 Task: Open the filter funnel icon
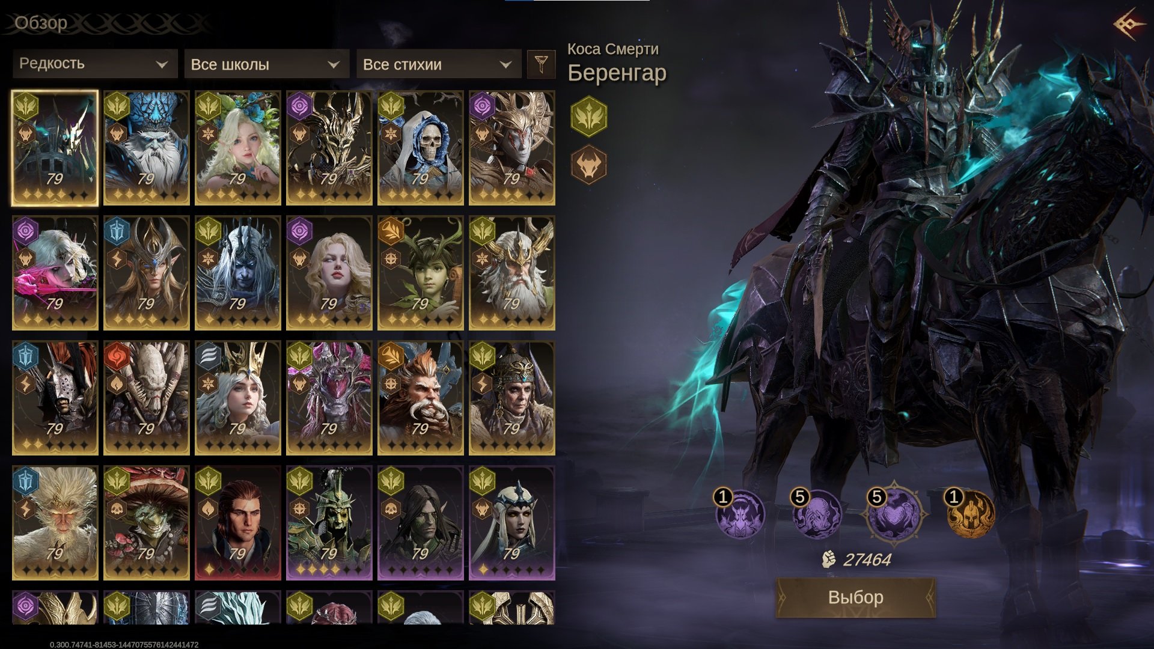(540, 64)
